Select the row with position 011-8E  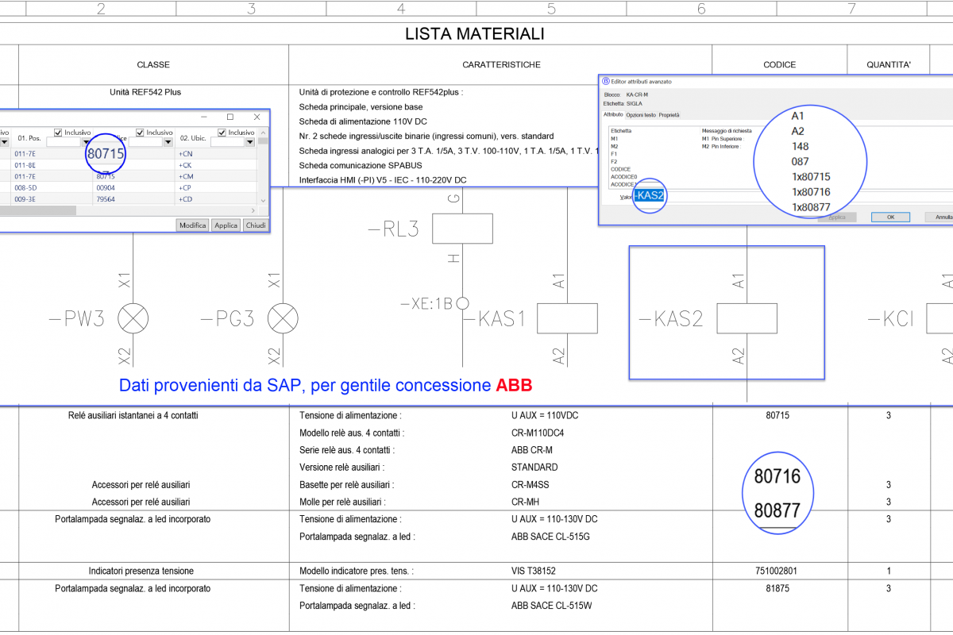(x=129, y=165)
